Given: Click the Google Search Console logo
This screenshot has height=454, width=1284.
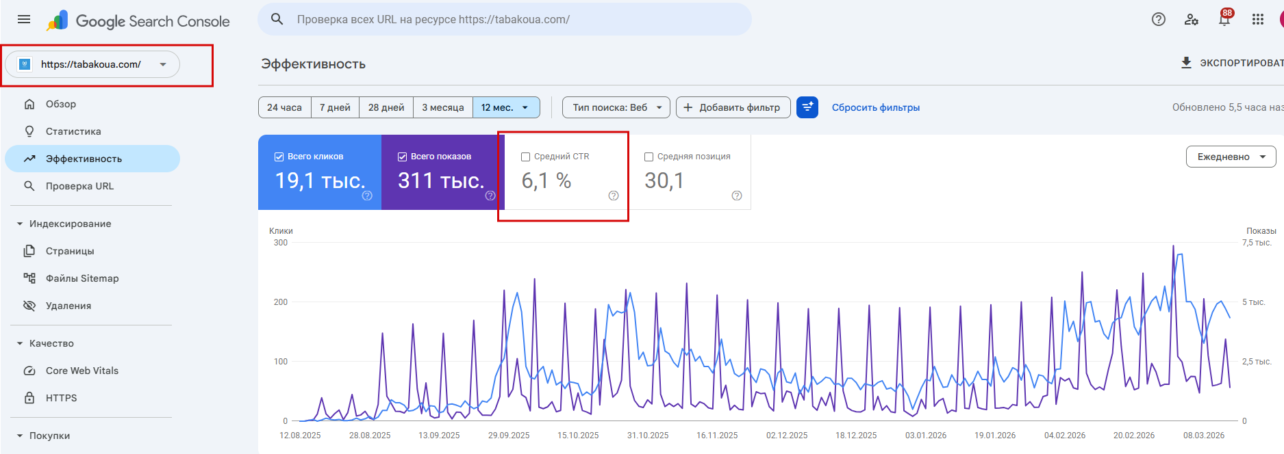Looking at the screenshot, I should (x=138, y=21).
